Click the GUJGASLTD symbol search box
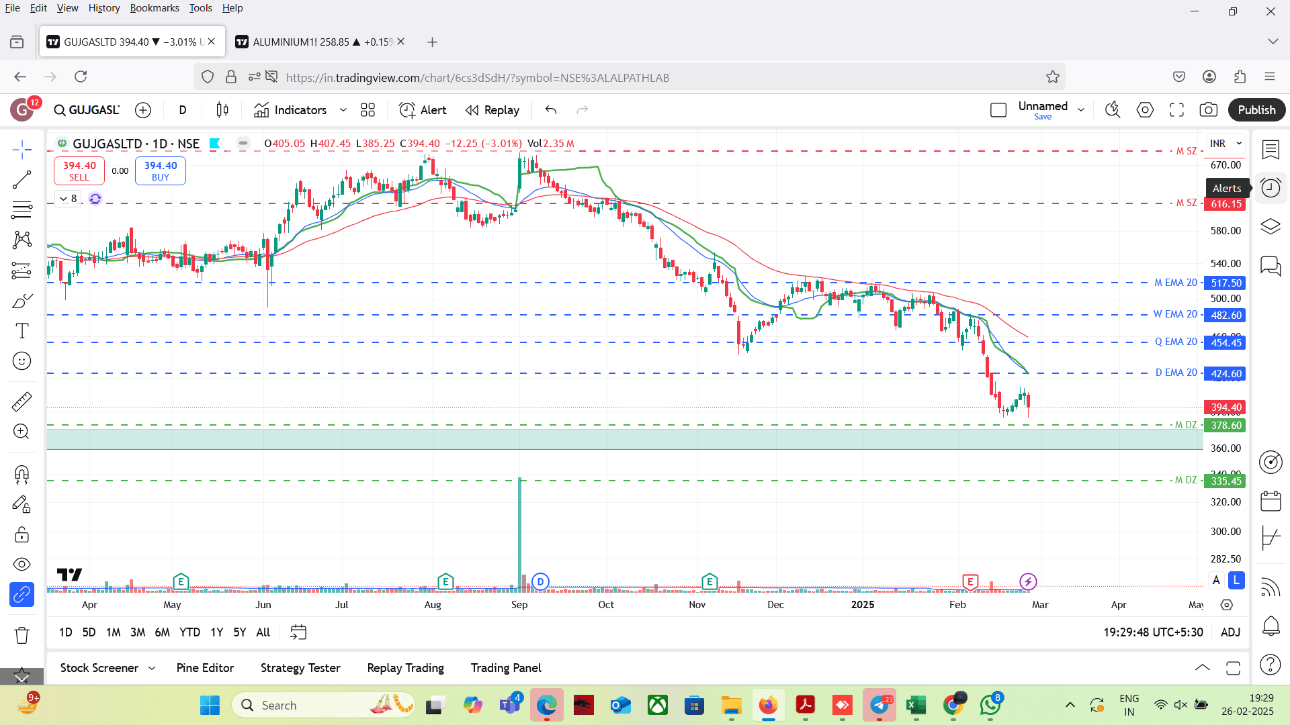 pos(87,110)
